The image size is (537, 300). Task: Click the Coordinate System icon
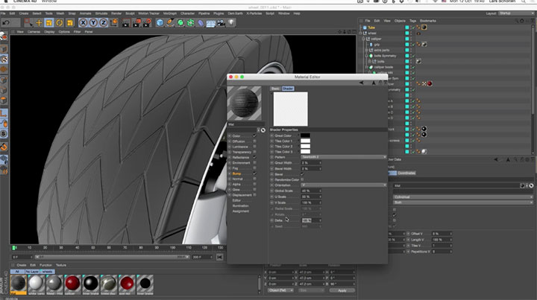113,23
